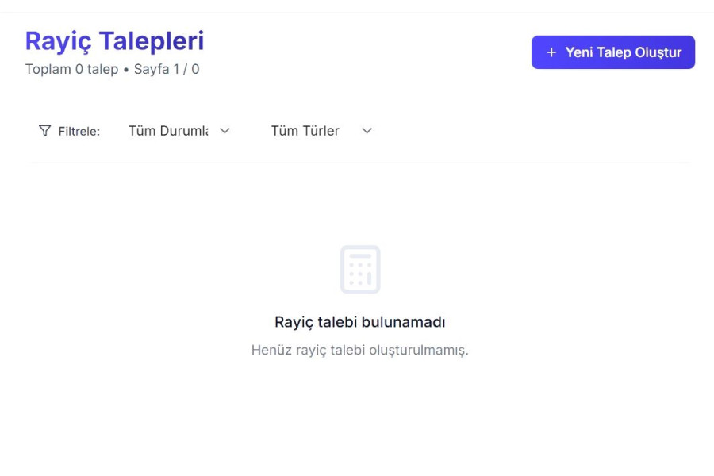Expand the chevron beside "Tüm Türler"
This screenshot has height=476, width=714.
pos(367,131)
